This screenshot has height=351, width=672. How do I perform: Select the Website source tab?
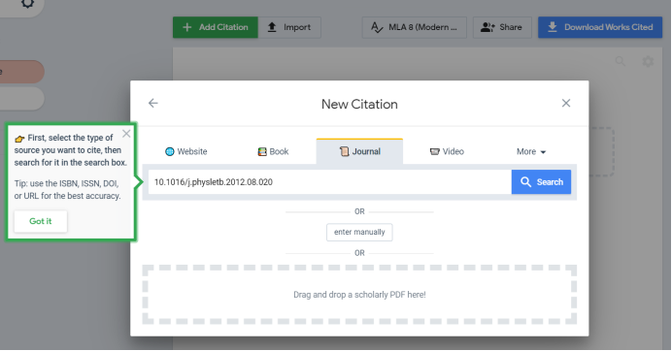[x=186, y=151]
